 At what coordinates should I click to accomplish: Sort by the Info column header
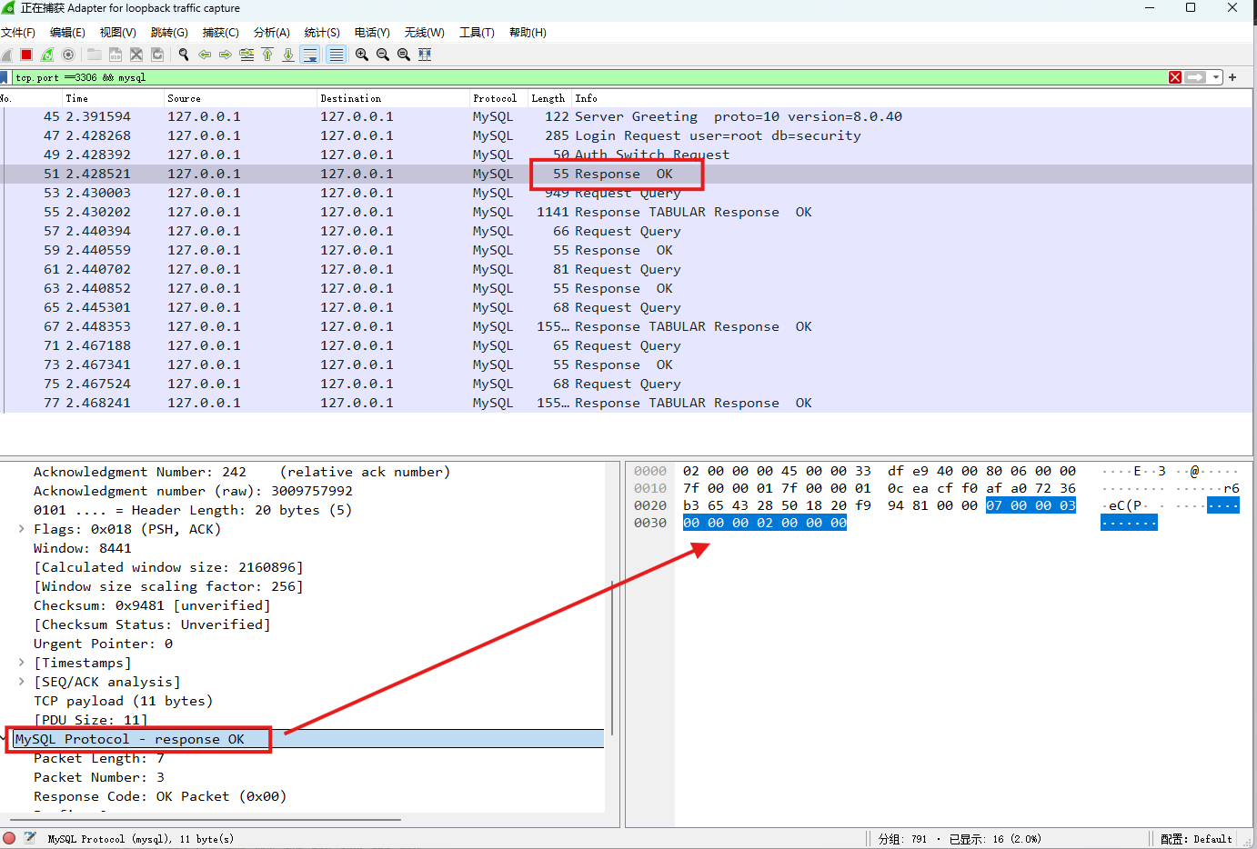click(x=911, y=98)
